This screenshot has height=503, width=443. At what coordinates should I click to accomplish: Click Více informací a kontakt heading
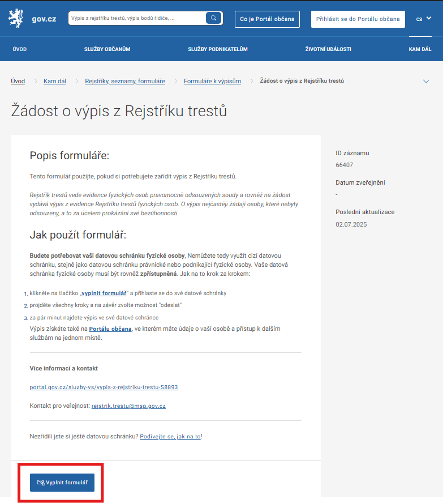coord(64,368)
